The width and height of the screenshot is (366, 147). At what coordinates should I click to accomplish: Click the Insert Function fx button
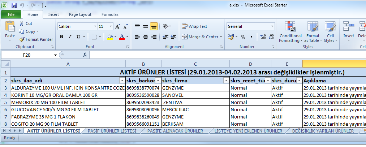click(x=85, y=55)
